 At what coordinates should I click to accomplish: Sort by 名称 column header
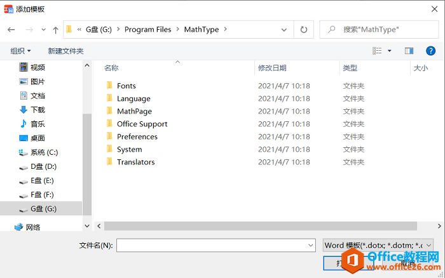111,68
